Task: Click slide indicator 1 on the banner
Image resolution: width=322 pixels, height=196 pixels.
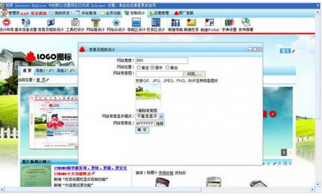Action: (284, 152)
